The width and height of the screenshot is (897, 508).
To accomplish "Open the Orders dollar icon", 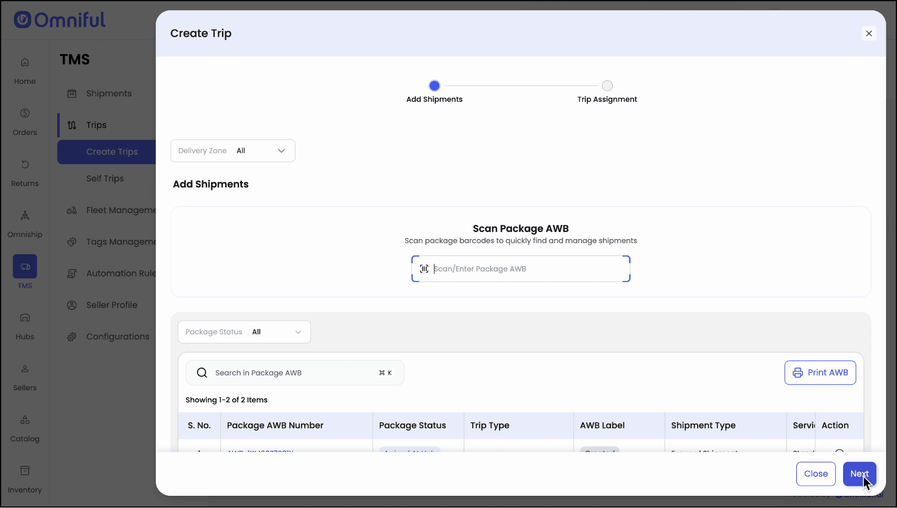I will [25, 113].
